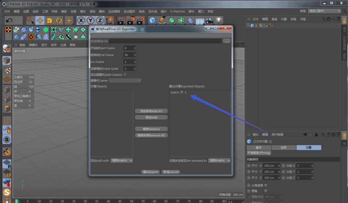Click the Light bulb icon
The image size is (348, 203).
pos(219,21)
